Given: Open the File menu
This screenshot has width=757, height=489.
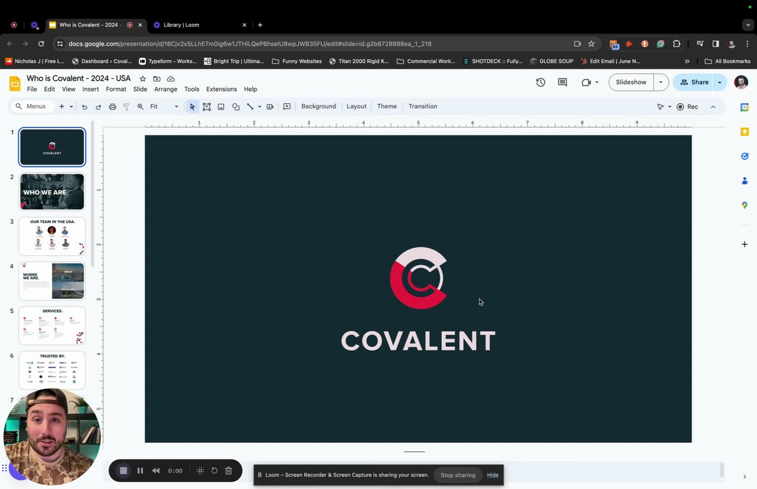Looking at the screenshot, I should click(x=32, y=89).
